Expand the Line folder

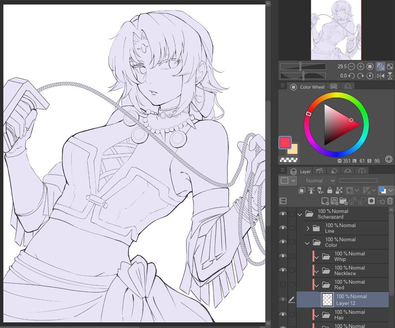(x=308, y=228)
